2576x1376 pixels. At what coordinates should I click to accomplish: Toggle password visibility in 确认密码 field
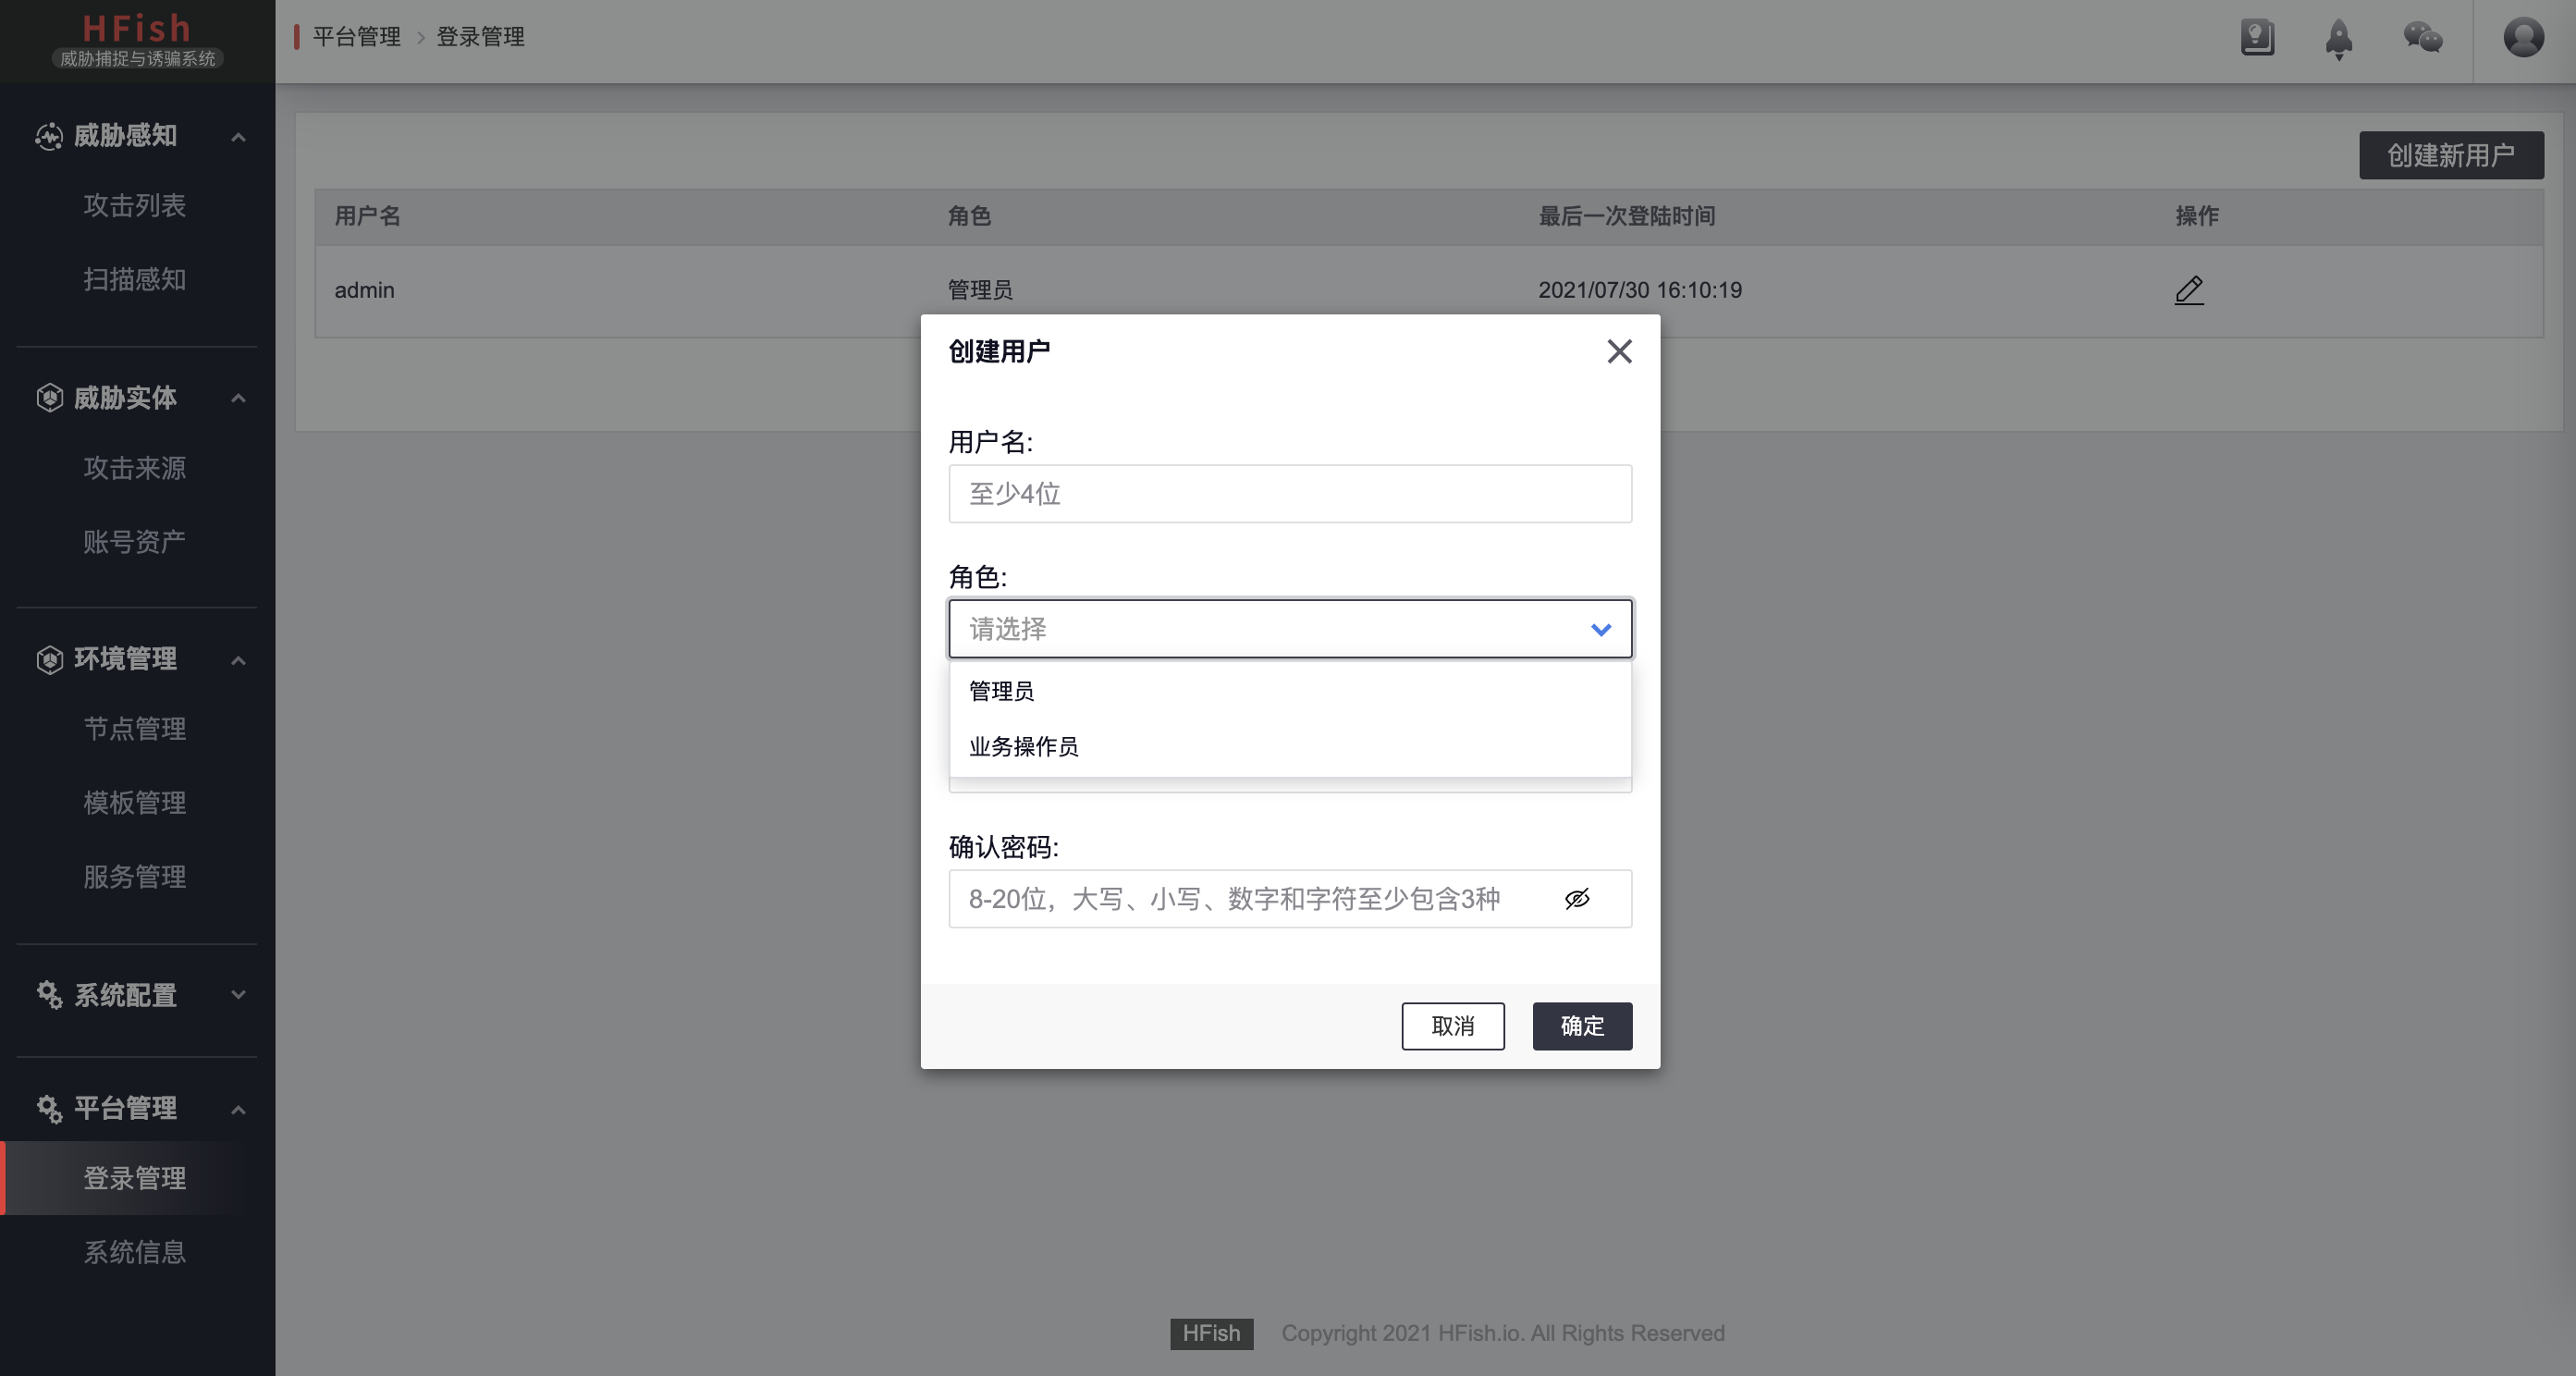point(1577,899)
